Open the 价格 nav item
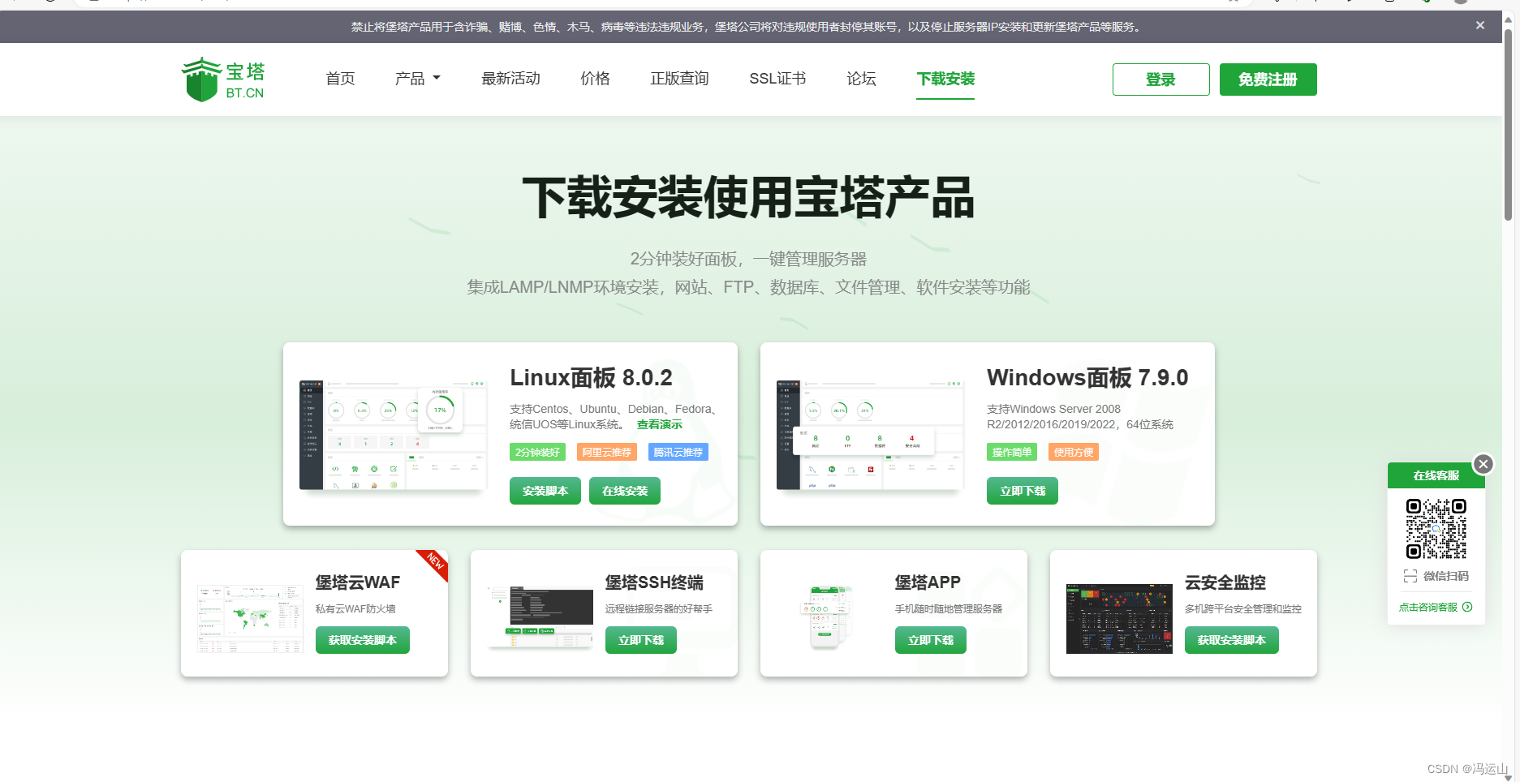Viewport: 1520px width, 782px height. tap(595, 79)
